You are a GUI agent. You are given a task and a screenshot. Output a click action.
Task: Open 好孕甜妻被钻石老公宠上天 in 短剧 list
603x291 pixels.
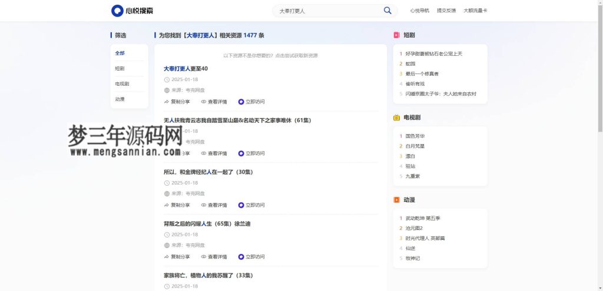[434, 53]
